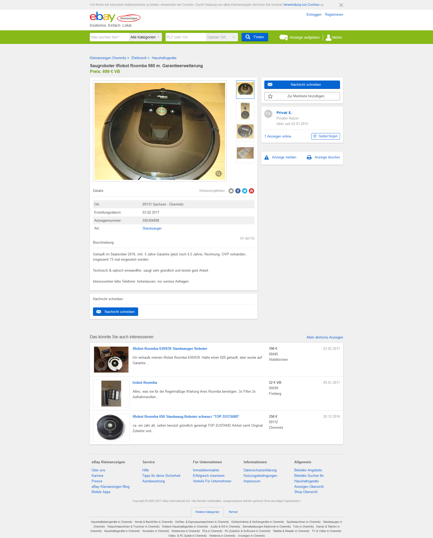View seller's 1 Anzeigen online
This screenshot has height=538, width=433.
click(x=278, y=136)
